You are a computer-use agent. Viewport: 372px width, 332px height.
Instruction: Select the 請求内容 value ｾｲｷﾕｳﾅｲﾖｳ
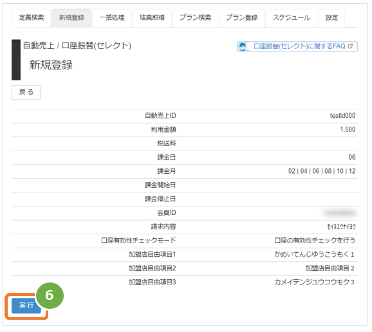tap(341, 227)
